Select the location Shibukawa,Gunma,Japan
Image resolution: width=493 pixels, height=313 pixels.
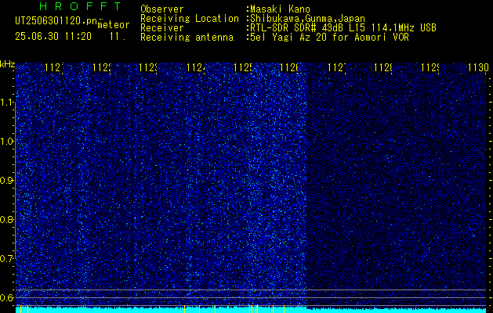click(x=307, y=19)
